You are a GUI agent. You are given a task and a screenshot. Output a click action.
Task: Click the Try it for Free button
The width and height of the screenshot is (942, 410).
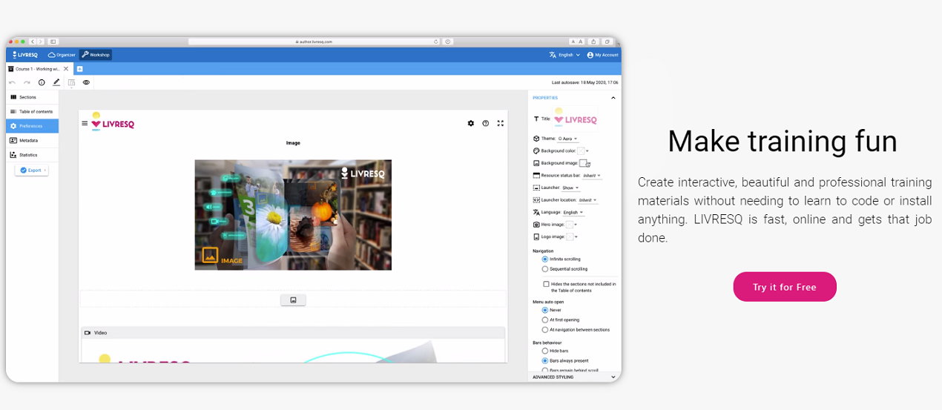pyautogui.click(x=785, y=287)
